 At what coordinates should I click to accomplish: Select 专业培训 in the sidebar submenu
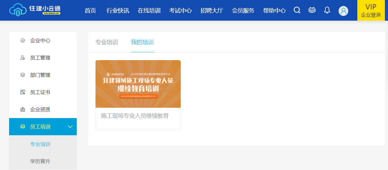40,144
